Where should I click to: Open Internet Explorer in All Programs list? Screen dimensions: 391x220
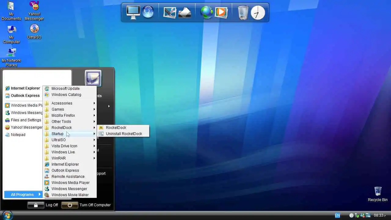click(70, 164)
